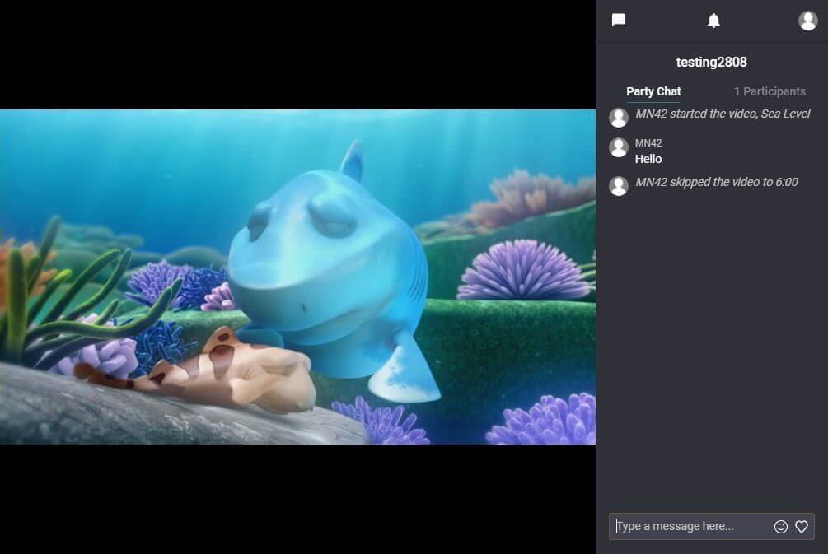Select the "started the video, Sea Level" message
The image size is (828, 554).
723,114
